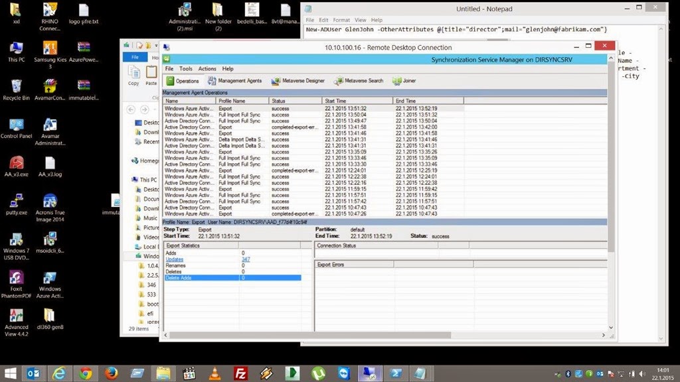The width and height of the screenshot is (680, 382).
Task: Select the Samsung Kies 3 desktop icon
Action: (x=50, y=55)
